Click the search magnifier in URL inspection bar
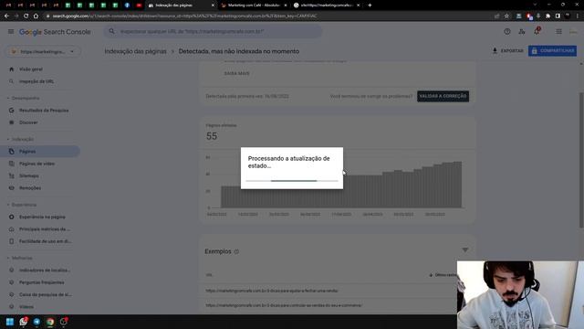 (x=111, y=31)
